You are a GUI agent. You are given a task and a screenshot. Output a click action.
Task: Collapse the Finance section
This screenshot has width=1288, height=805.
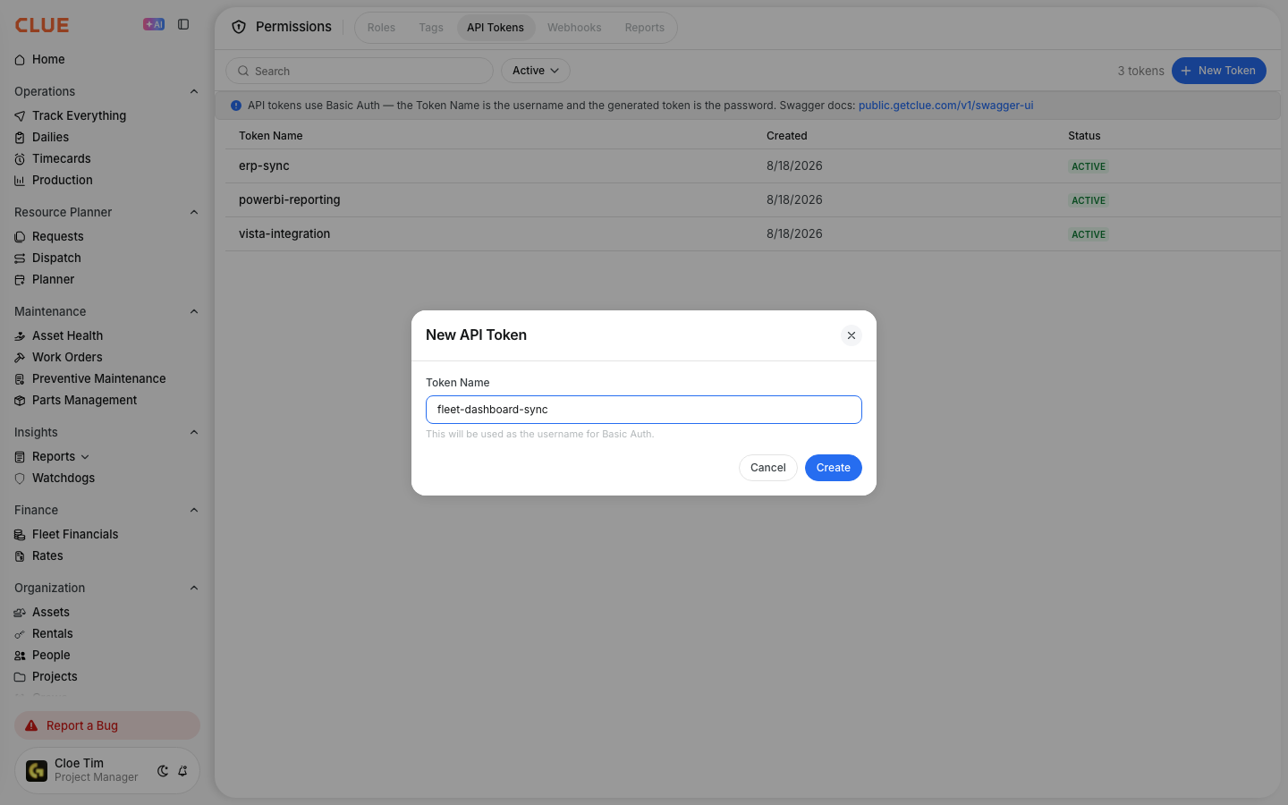click(194, 510)
